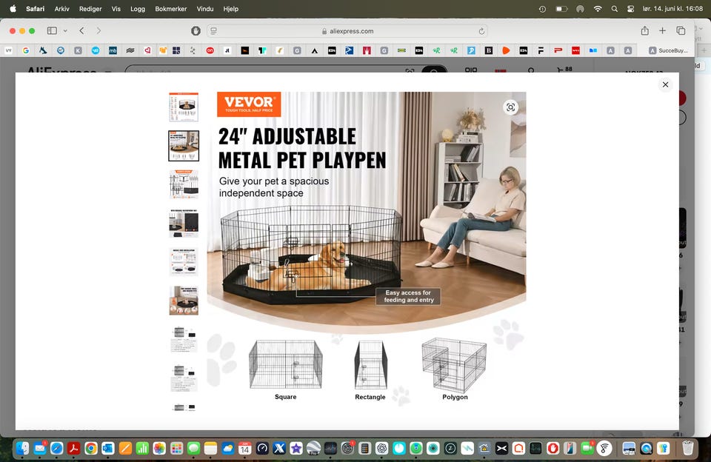
Task: Open Calendar from the dock
Action: (245, 449)
